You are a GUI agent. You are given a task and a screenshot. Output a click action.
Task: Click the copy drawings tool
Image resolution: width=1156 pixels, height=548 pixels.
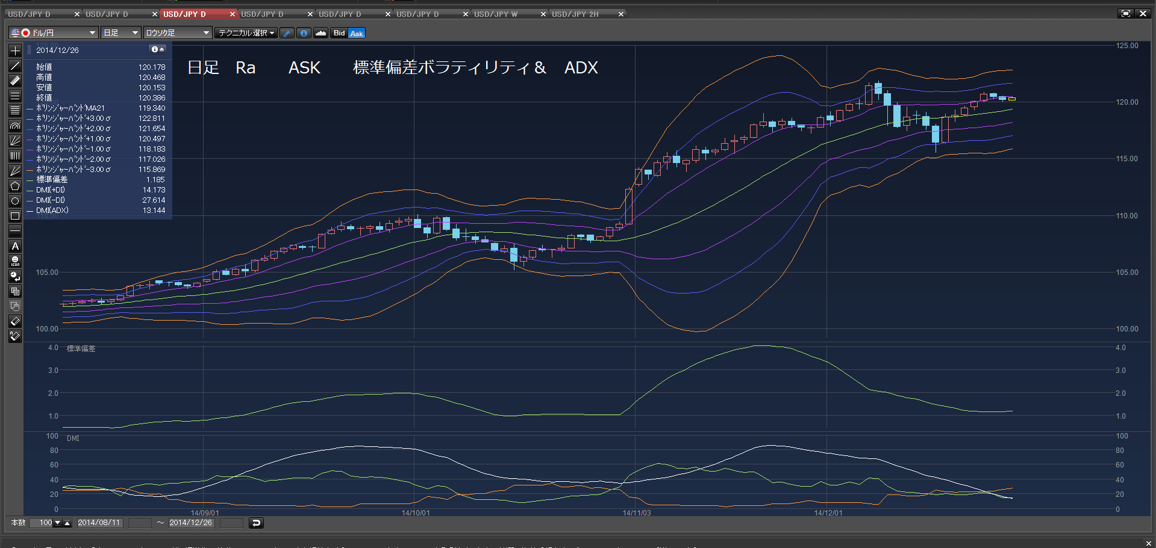click(15, 292)
